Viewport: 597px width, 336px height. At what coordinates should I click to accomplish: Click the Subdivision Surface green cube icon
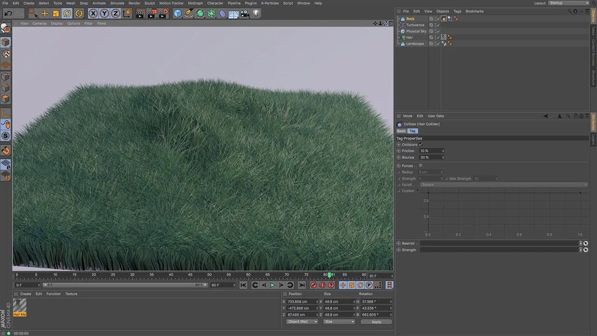[x=200, y=14]
